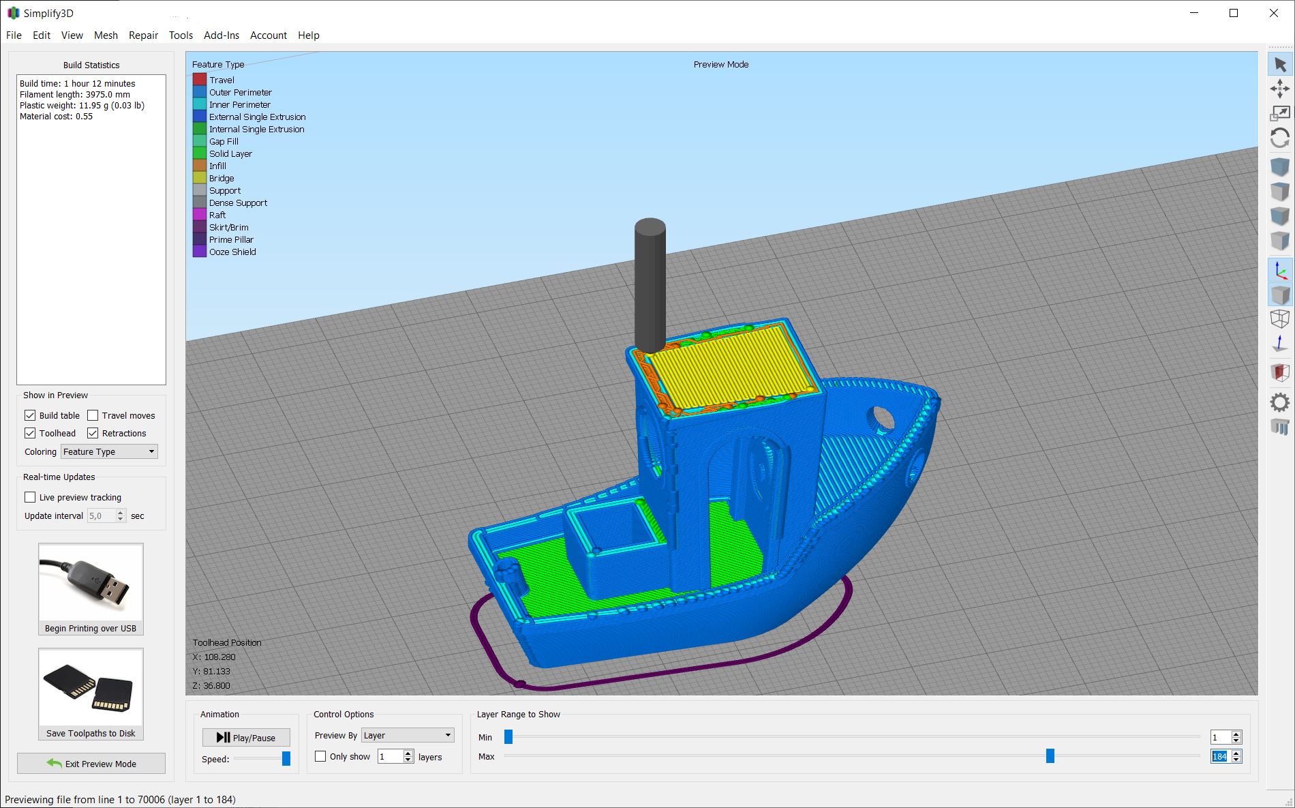Open the Edit menu
1295x808 pixels.
pyautogui.click(x=42, y=35)
